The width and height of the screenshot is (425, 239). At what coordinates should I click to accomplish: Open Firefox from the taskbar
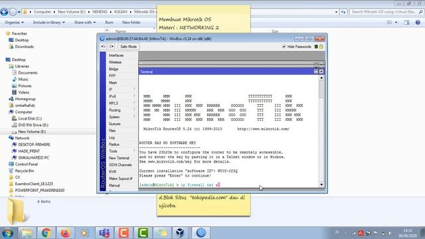(65, 233)
